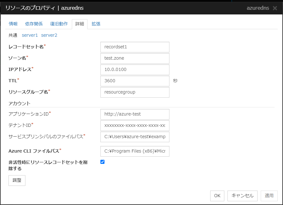Switch to the 情報 tab

pyautogui.click(x=13, y=24)
